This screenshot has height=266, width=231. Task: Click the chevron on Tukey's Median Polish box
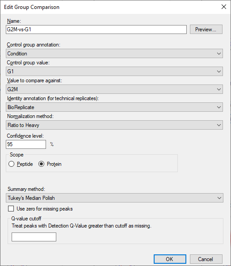coord(219,198)
